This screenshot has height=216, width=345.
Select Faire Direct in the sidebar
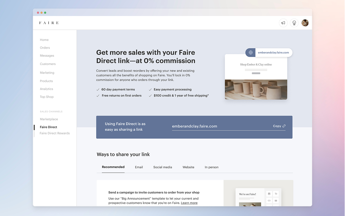(x=48, y=127)
